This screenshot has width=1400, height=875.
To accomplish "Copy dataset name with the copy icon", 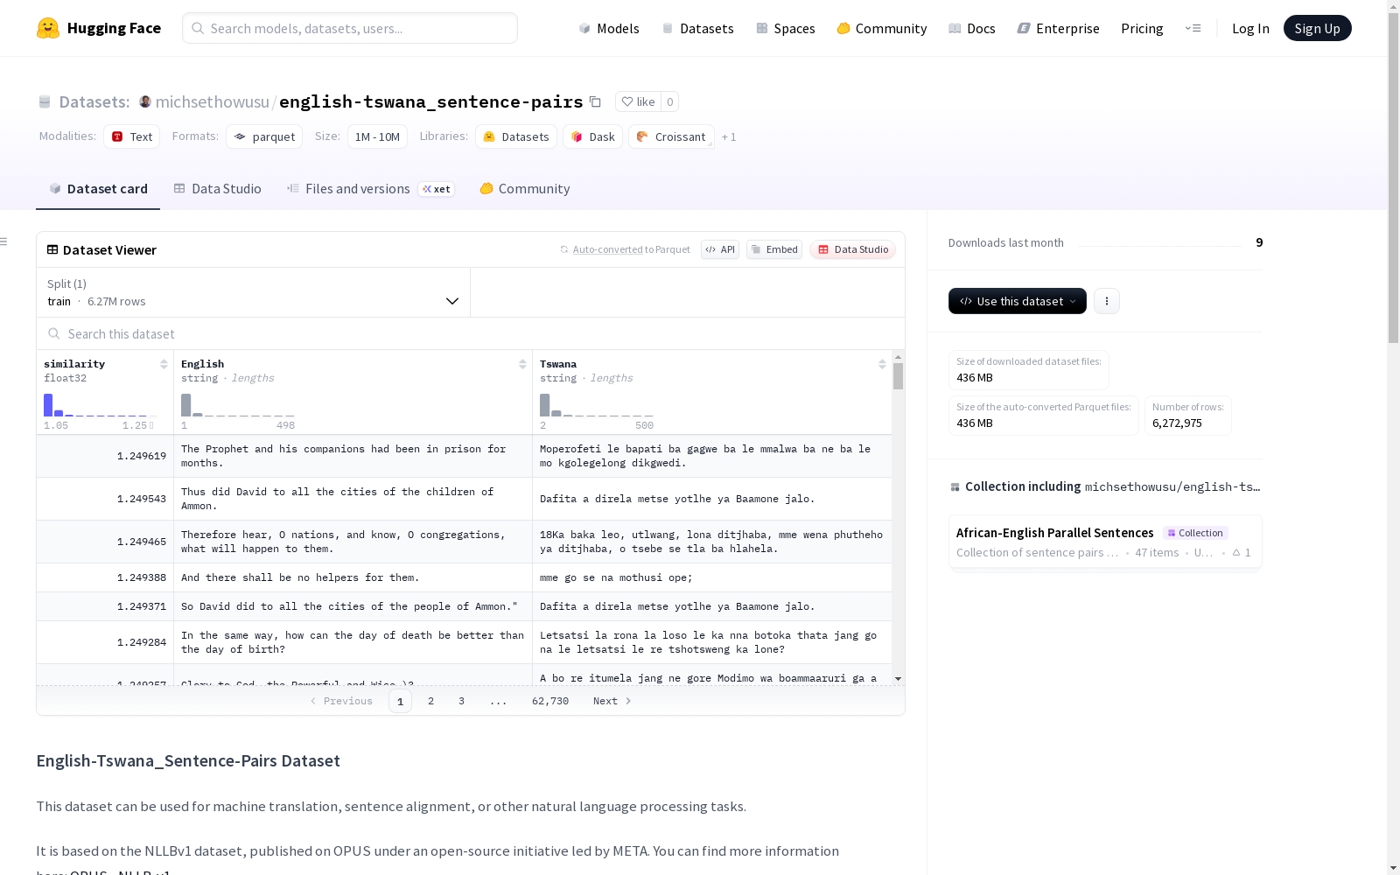I will (x=595, y=101).
